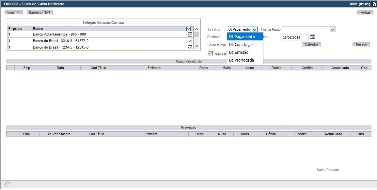Uncheck Banco do Brasil 3310-3 checkbox
Viewport: 377px width, 190px height.
(x=190, y=41)
